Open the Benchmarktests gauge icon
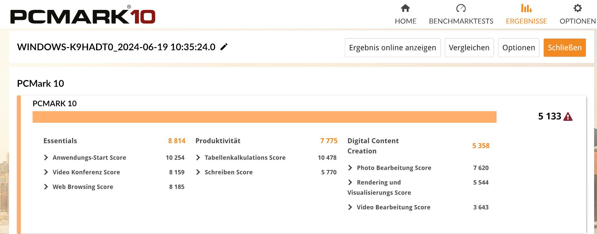The height and width of the screenshot is (234, 597). click(461, 8)
